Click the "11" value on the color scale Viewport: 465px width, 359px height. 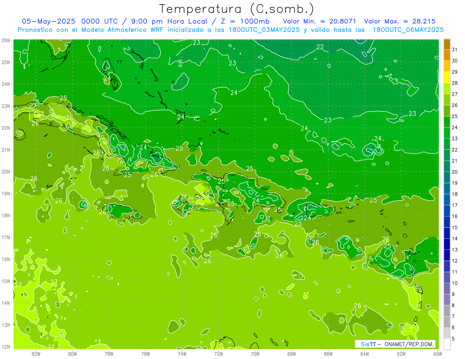455,272
